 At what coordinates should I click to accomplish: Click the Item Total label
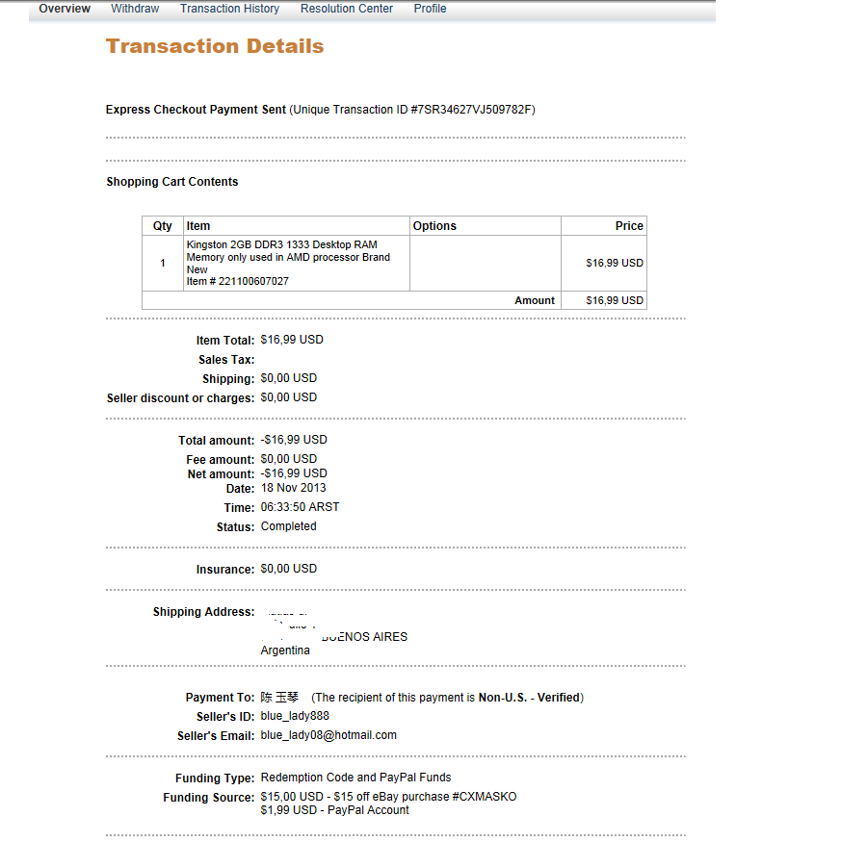click(225, 341)
